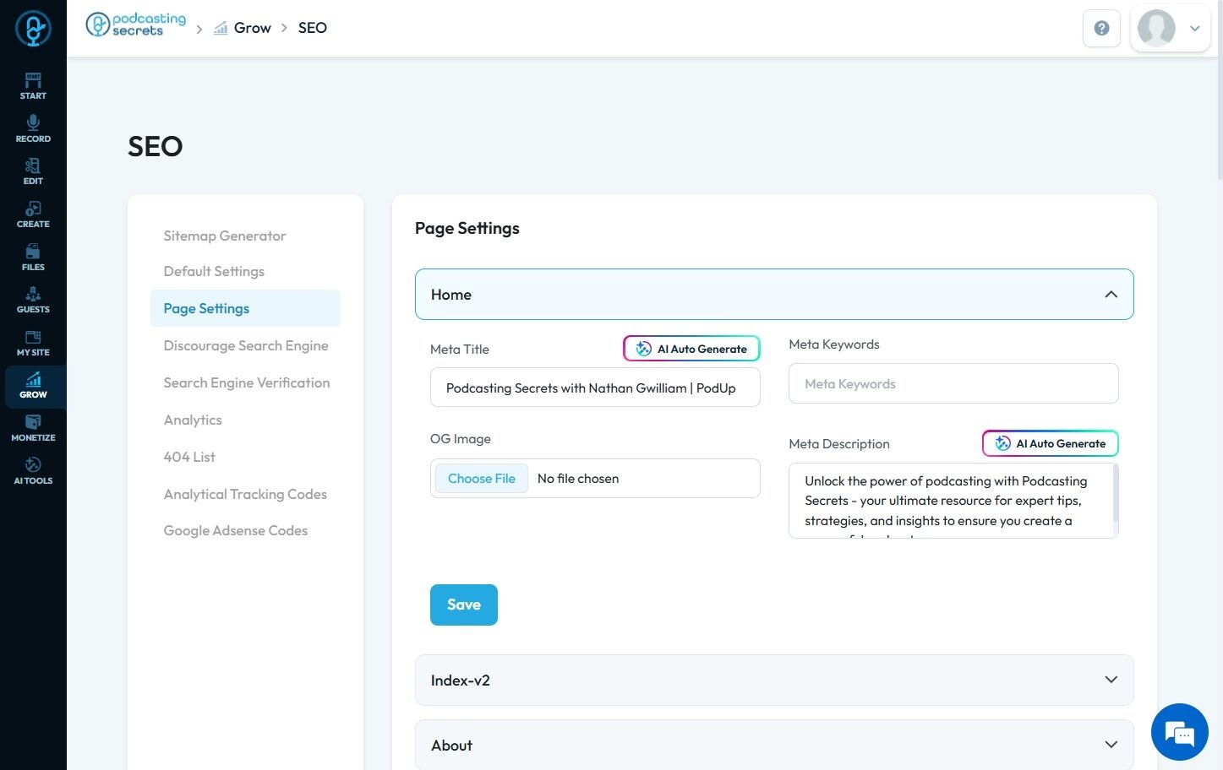Open the user profile dropdown
This screenshot has width=1223, height=770.
pos(1170,29)
